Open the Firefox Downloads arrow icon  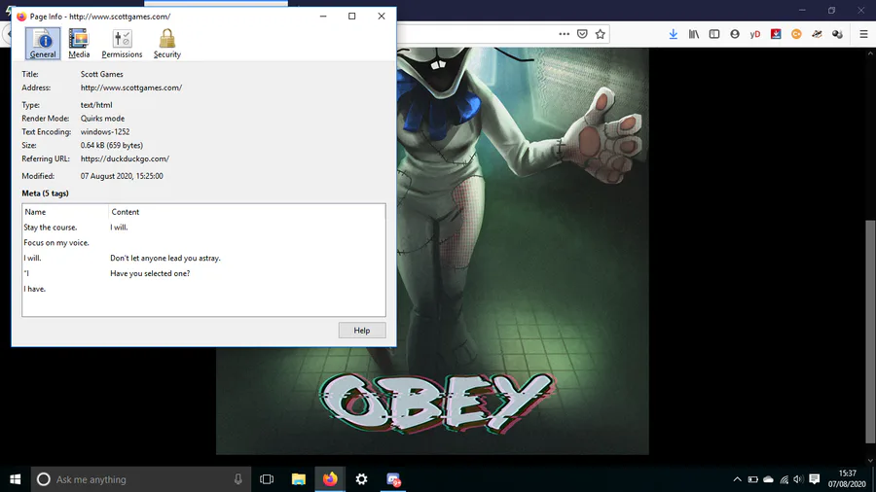674,34
